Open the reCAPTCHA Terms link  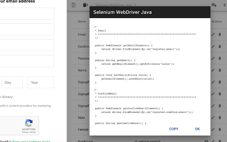tap(33, 132)
